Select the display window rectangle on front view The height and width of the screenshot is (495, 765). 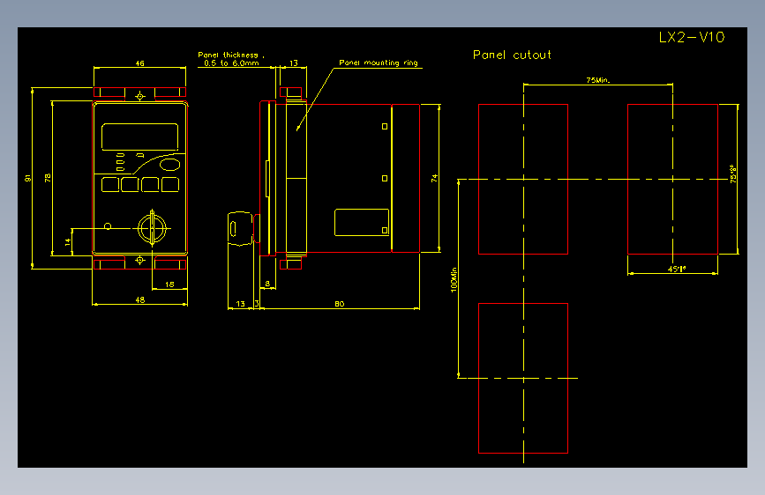coord(139,137)
